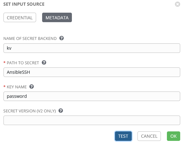Open help for Name of Secret Backend
Image resolution: width=184 pixels, height=145 pixels.
[61, 38]
